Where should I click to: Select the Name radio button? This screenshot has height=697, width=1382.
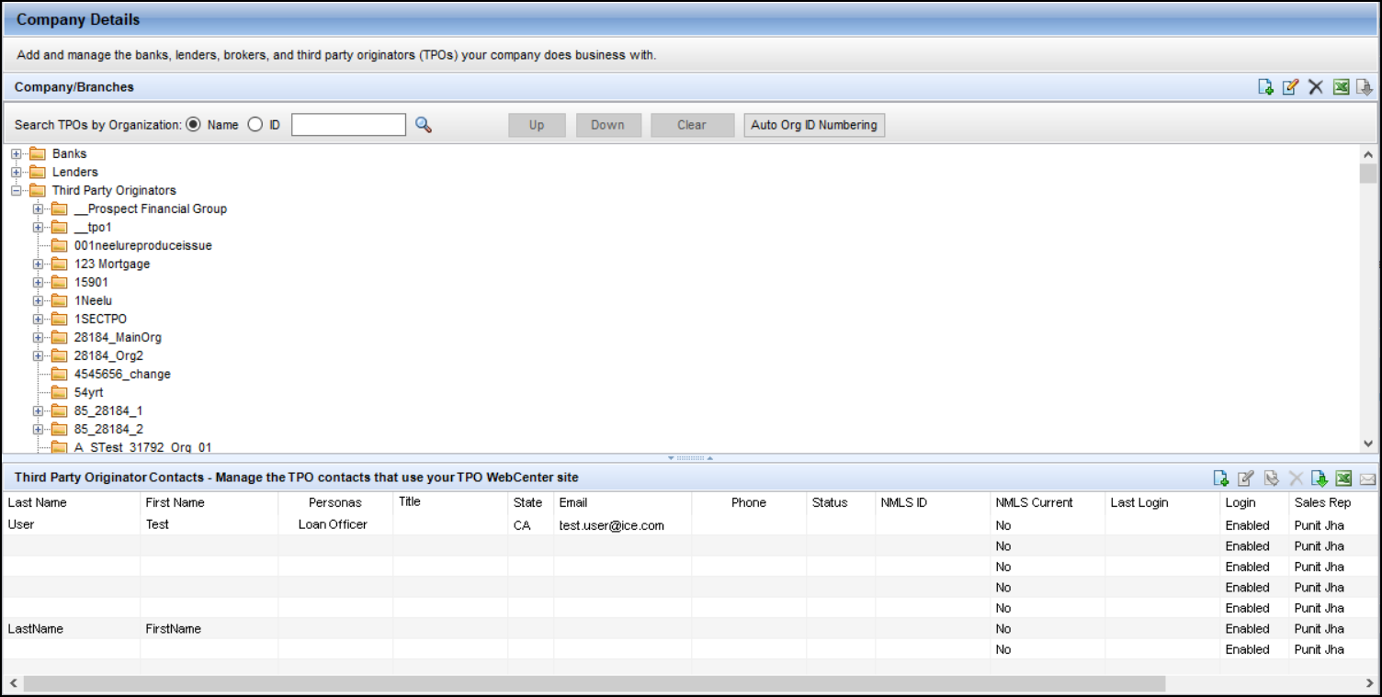click(x=193, y=125)
